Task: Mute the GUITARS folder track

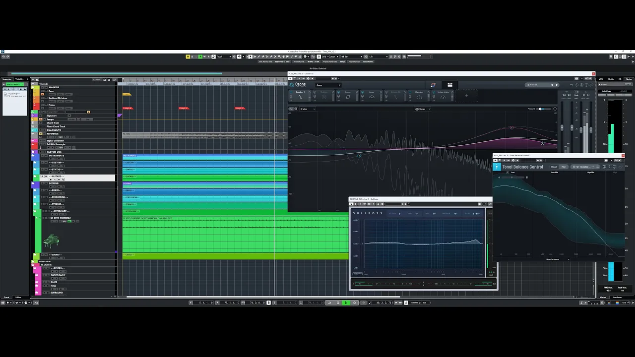Action: (42, 176)
